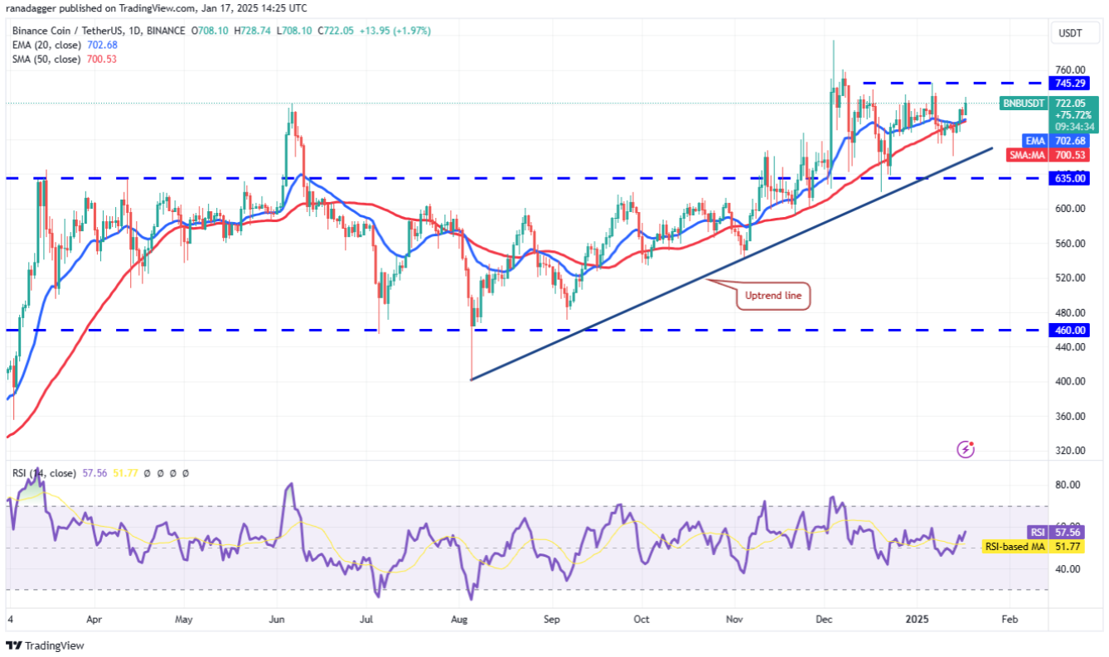Click the Sep label on the time axis
1109x657 pixels.
[x=553, y=619]
